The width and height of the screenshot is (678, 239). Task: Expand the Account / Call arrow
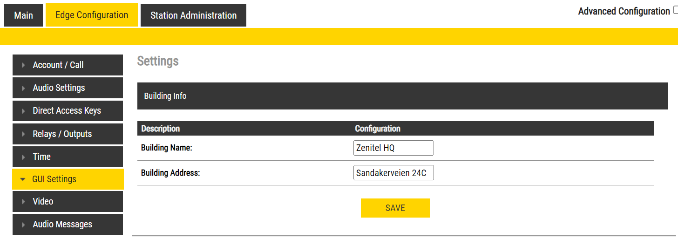click(24, 65)
